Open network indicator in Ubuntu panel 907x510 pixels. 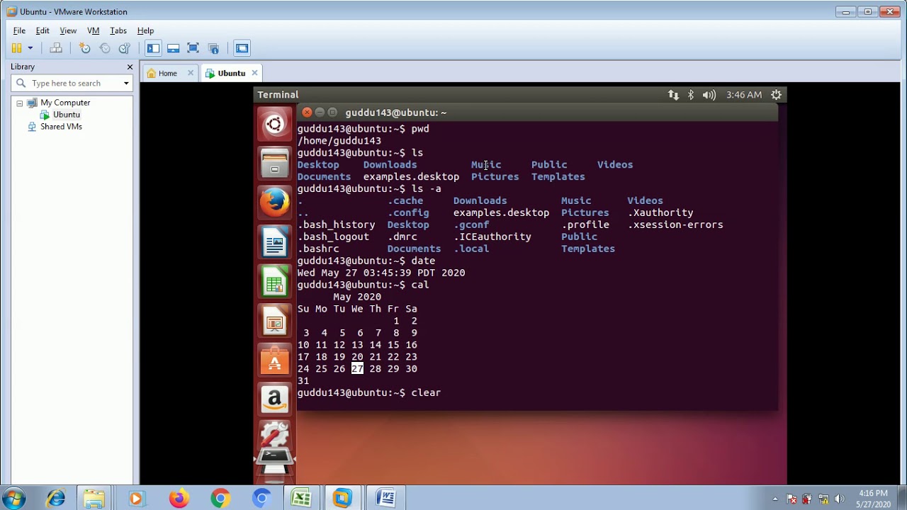click(673, 94)
